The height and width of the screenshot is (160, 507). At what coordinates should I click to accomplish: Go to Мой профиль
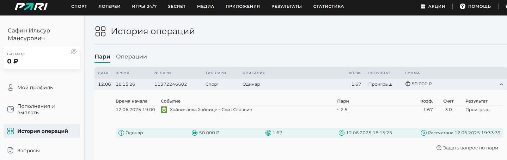coord(35,87)
